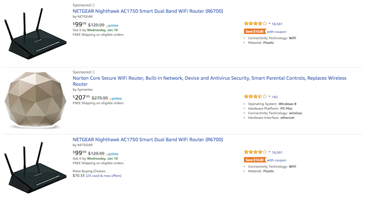Open the 142 reviews count for Norton Core
This screenshot has width=374, height=199.
pyautogui.click(x=275, y=97)
